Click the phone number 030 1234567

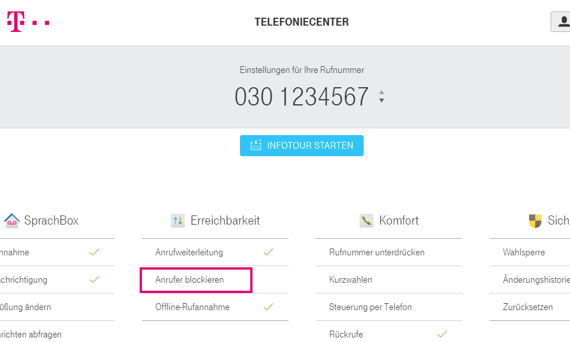pyautogui.click(x=302, y=96)
